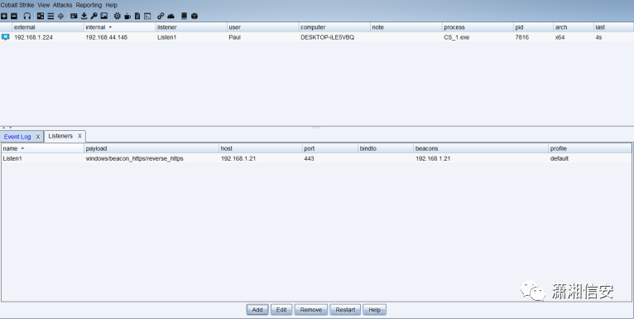This screenshot has height=319, width=634.
Task: Open the Credentials view via key icon
Action: (94, 17)
